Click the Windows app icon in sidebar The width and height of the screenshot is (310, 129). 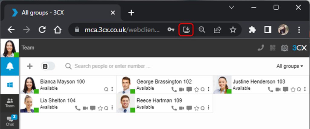click(x=10, y=85)
